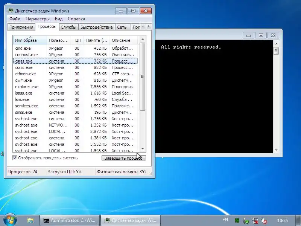Image resolution: width=301 pixels, height=226 pixels.
Task: Sort by Имя образа column header
Action: 30,40
